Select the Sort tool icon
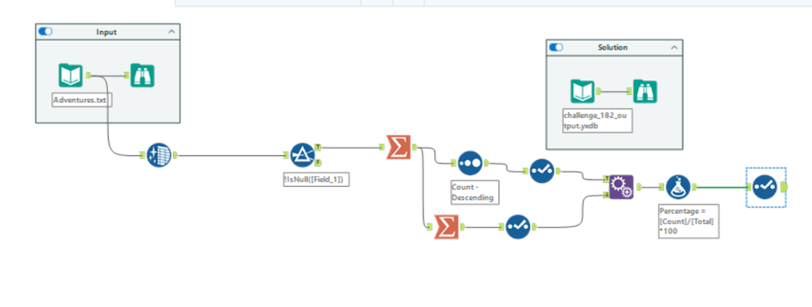The height and width of the screenshot is (307, 812). point(470,163)
